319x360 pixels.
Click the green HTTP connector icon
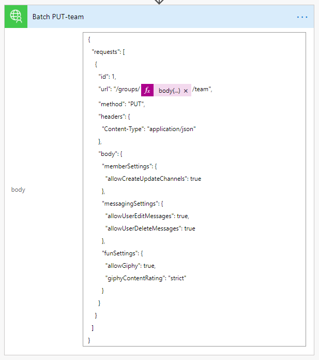16,17
